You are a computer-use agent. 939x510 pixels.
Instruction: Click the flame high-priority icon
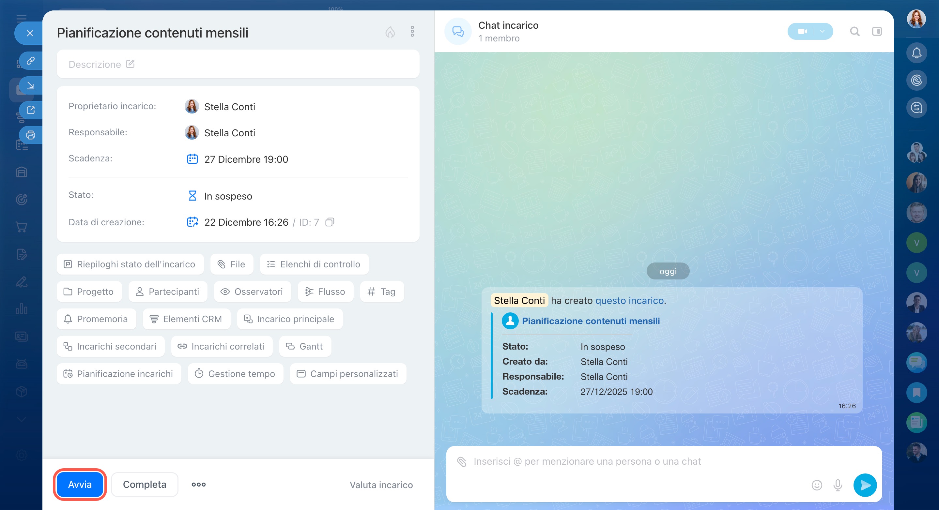pos(390,32)
